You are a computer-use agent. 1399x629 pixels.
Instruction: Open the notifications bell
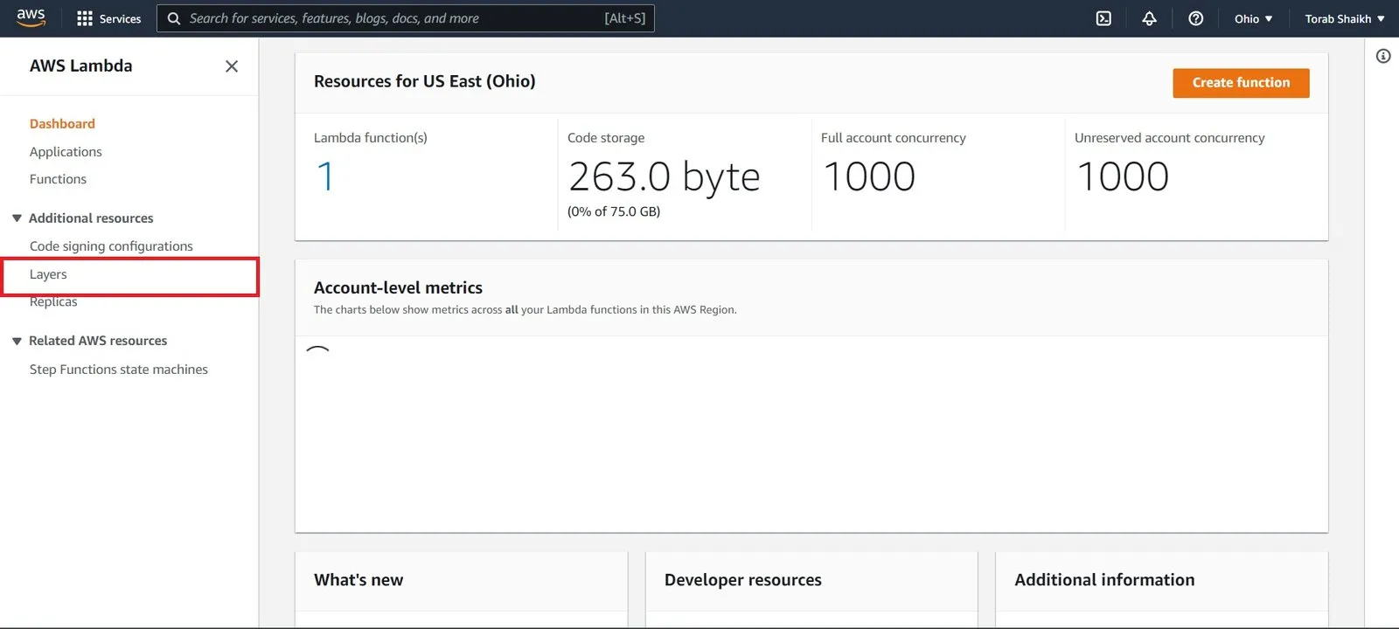[1149, 18]
